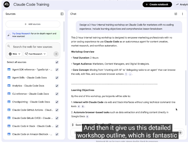Click the Workshop Overview heading
The image size is (188, 144).
[x=83, y=52]
